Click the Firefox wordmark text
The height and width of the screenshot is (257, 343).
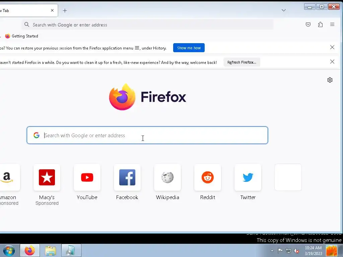163,97
